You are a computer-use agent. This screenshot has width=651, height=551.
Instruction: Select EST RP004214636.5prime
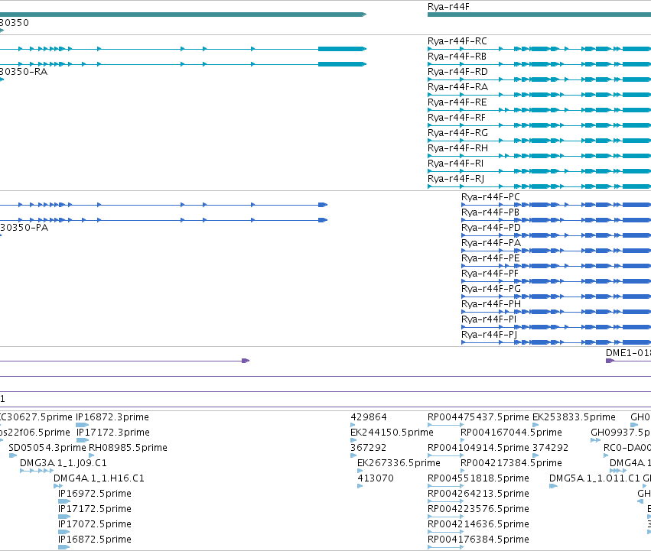click(x=478, y=524)
